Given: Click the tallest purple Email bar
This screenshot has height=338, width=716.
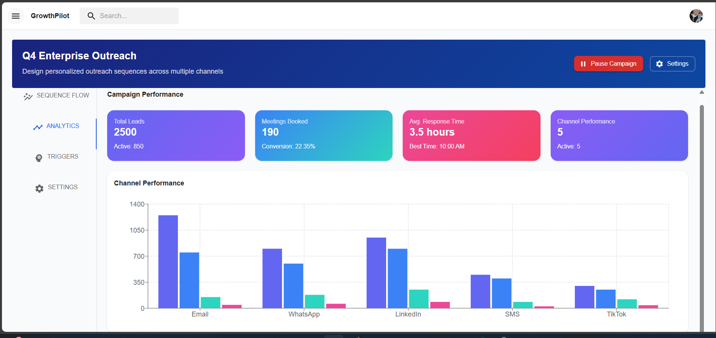Looking at the screenshot, I should [x=168, y=262].
